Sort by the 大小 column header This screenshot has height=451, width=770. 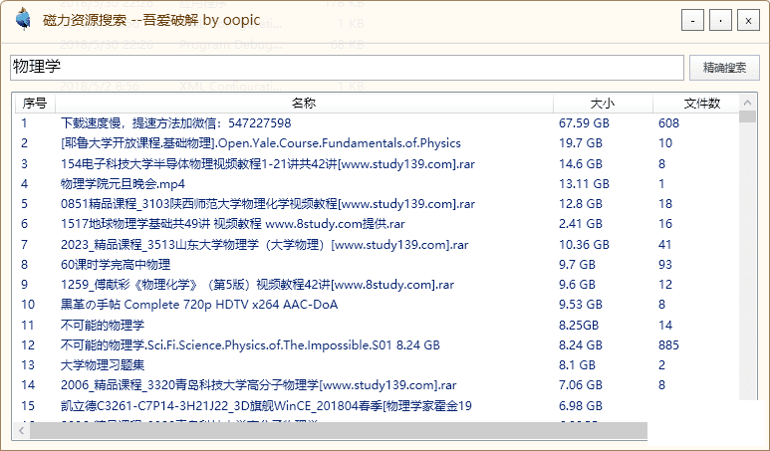(603, 104)
